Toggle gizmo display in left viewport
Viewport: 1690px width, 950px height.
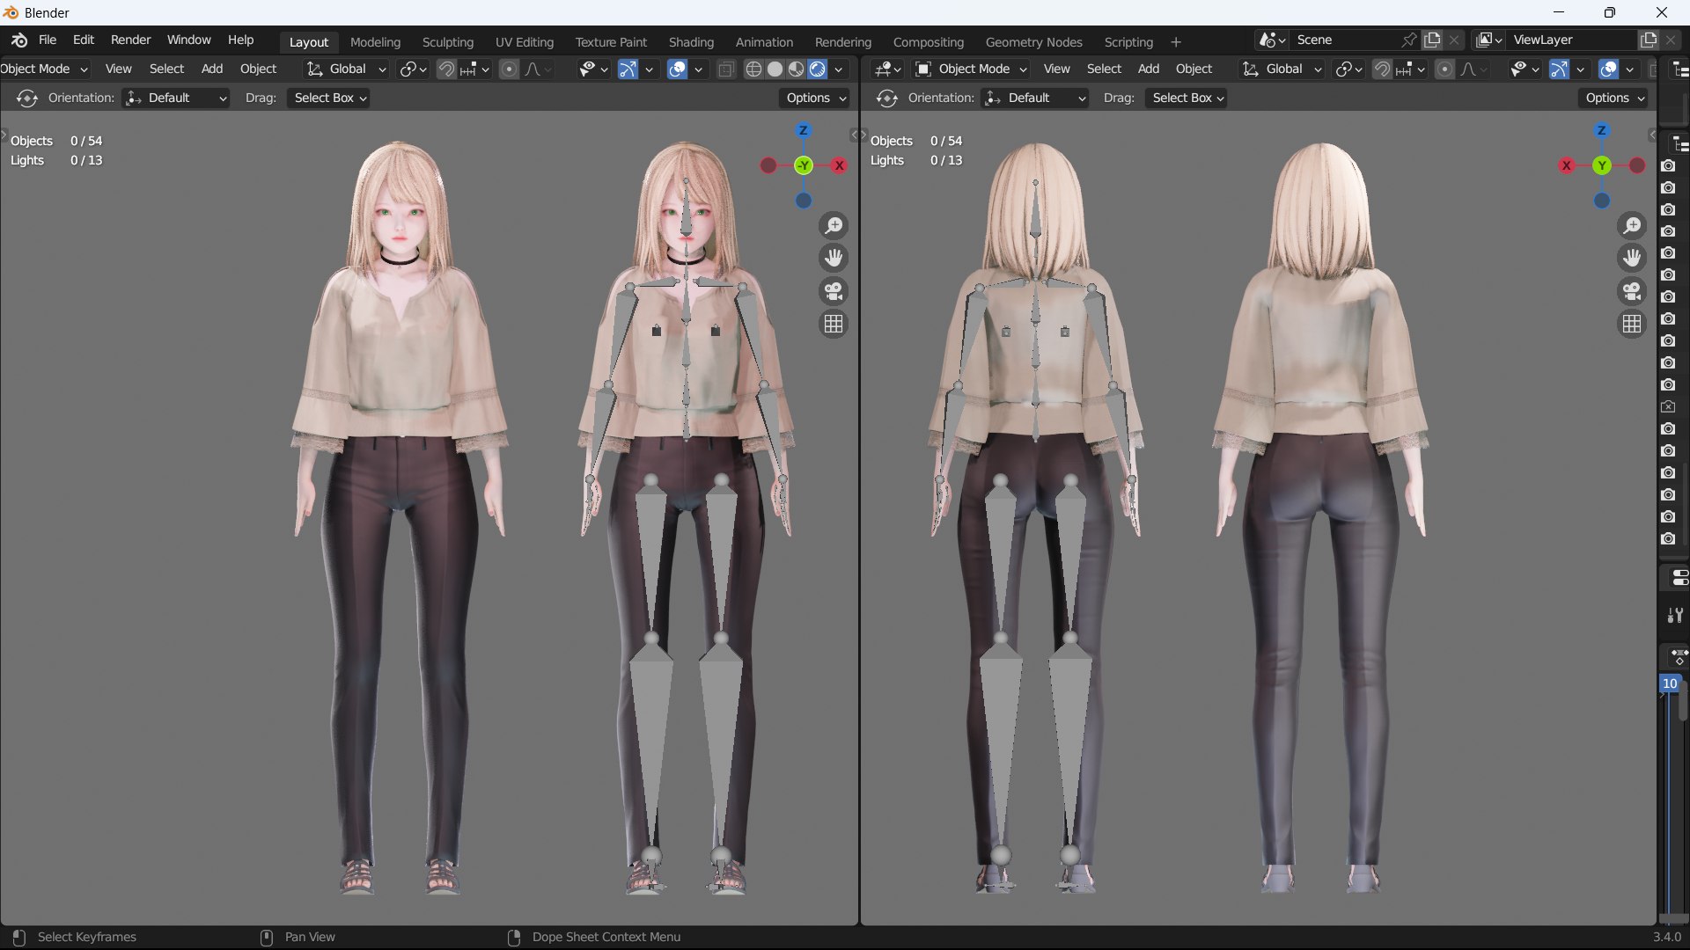[x=628, y=69]
